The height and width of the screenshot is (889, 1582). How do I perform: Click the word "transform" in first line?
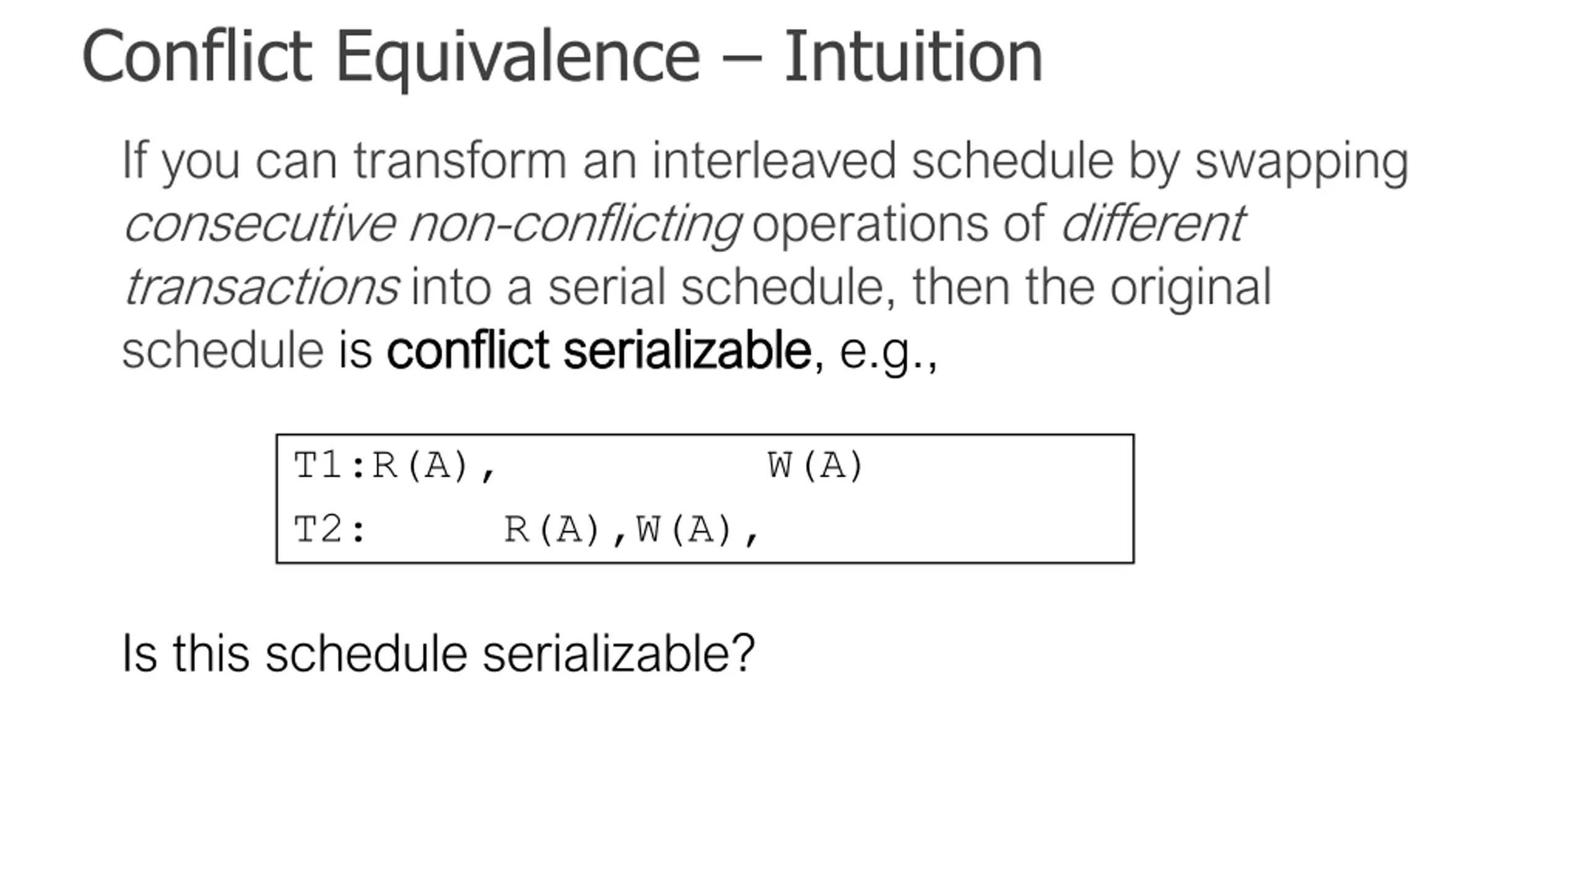tap(460, 161)
